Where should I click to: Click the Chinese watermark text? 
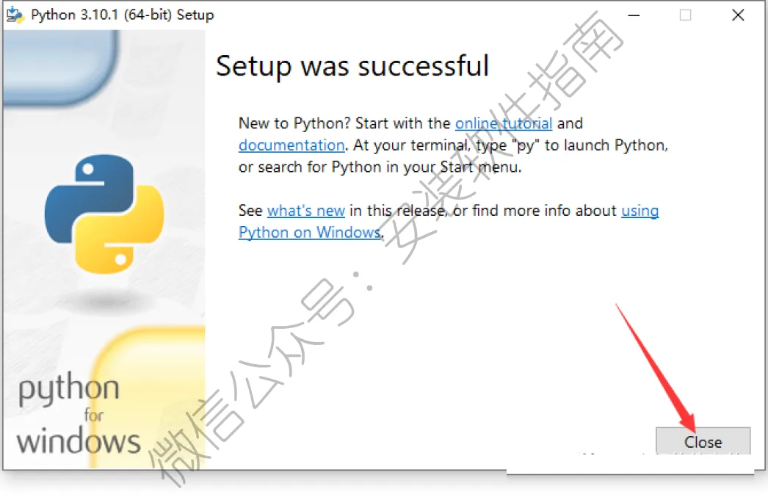click(x=385, y=250)
